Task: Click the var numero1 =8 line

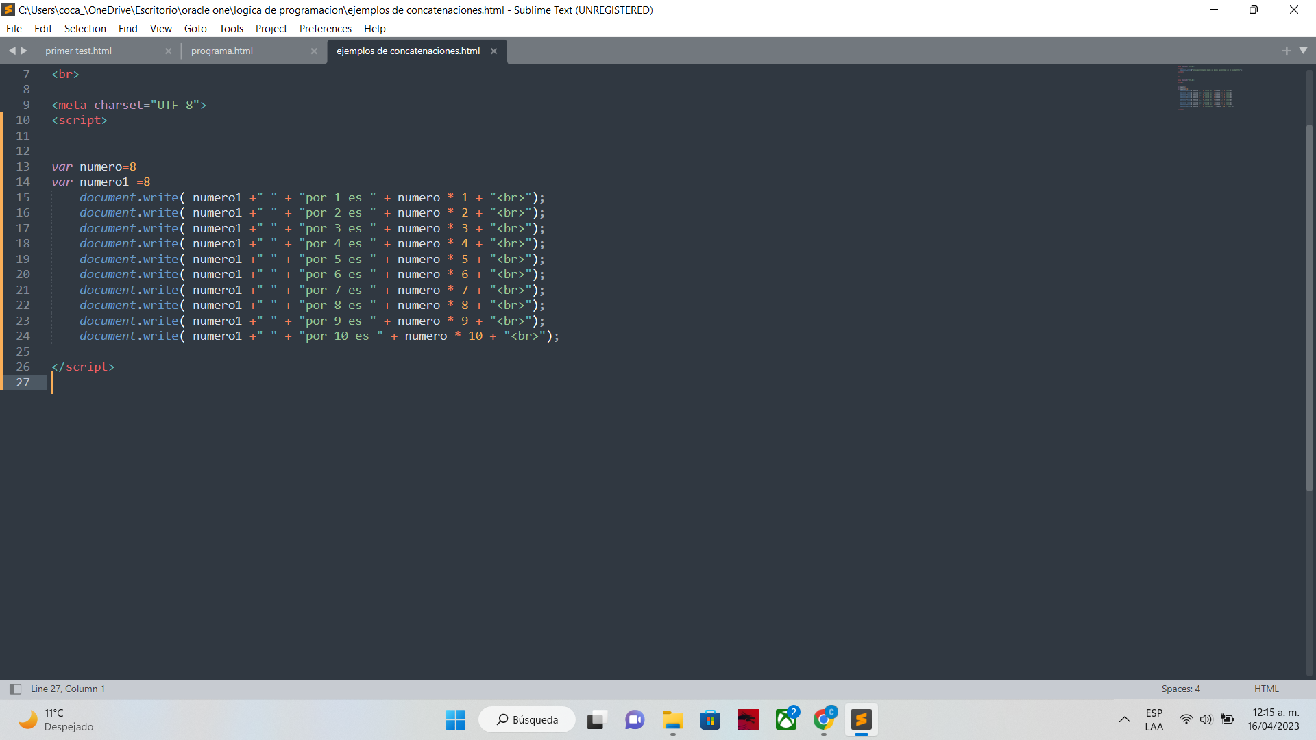Action: click(x=101, y=182)
